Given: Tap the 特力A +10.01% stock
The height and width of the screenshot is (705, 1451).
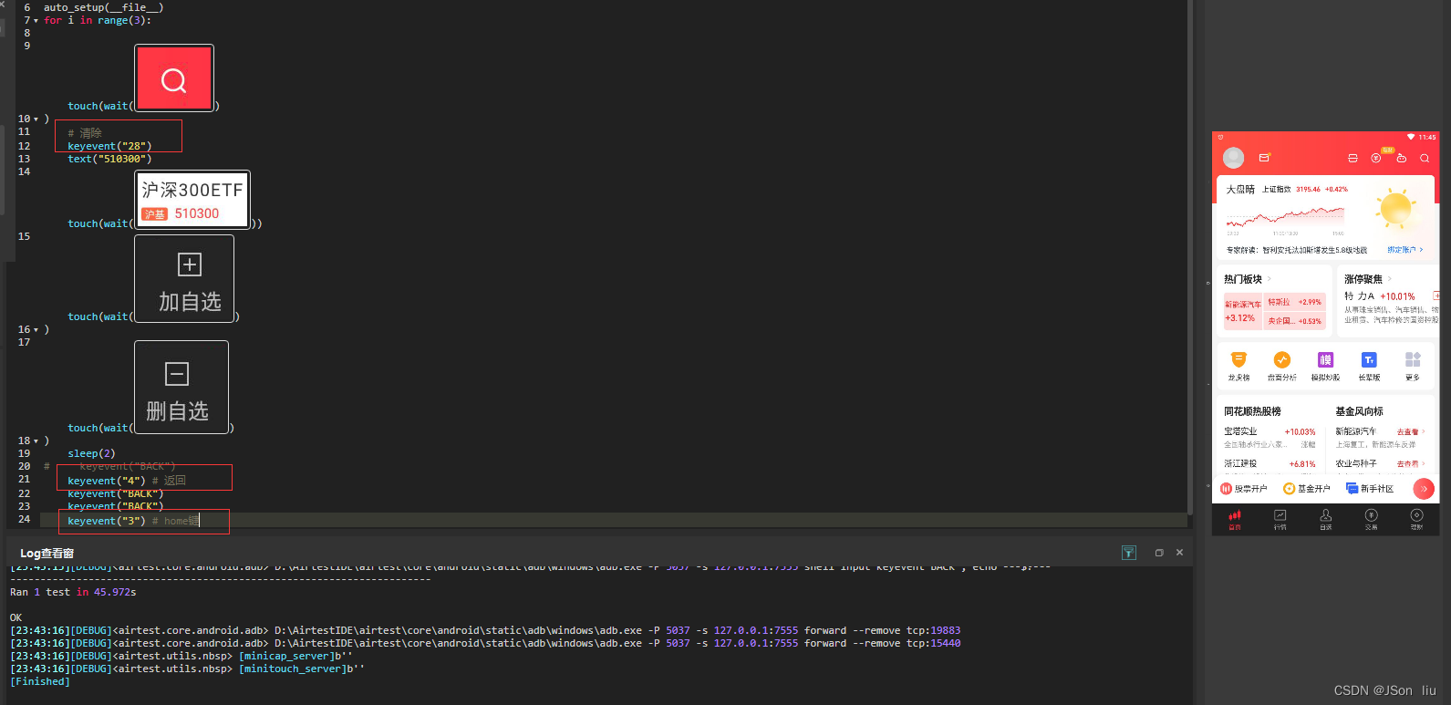Looking at the screenshot, I should [x=1379, y=296].
